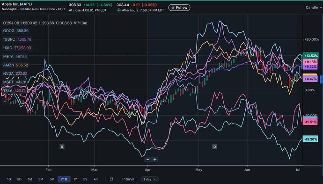
Task: Click the Apple Inc. (AAPL) title
Action: click(x=17, y=4)
